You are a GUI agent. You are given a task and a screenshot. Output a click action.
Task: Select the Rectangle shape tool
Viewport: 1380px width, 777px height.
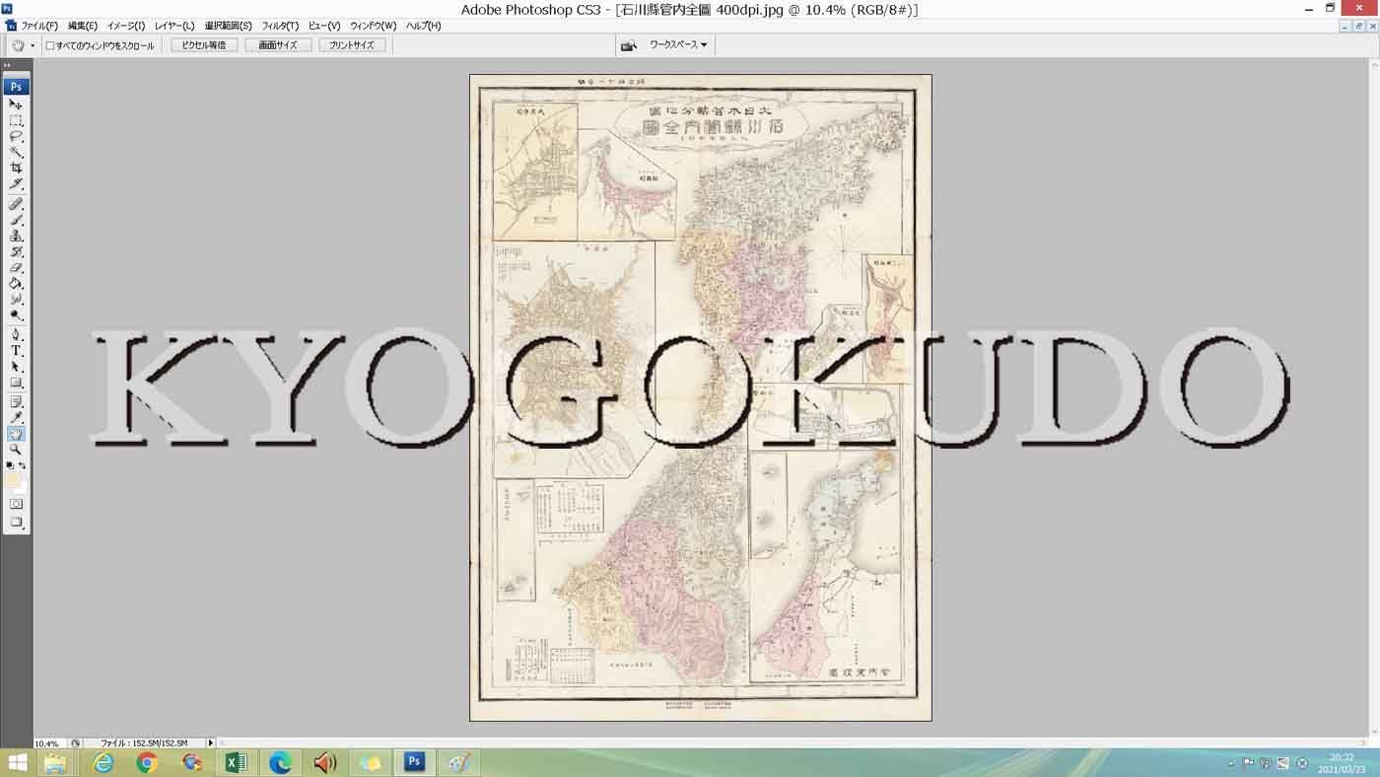[16, 382]
